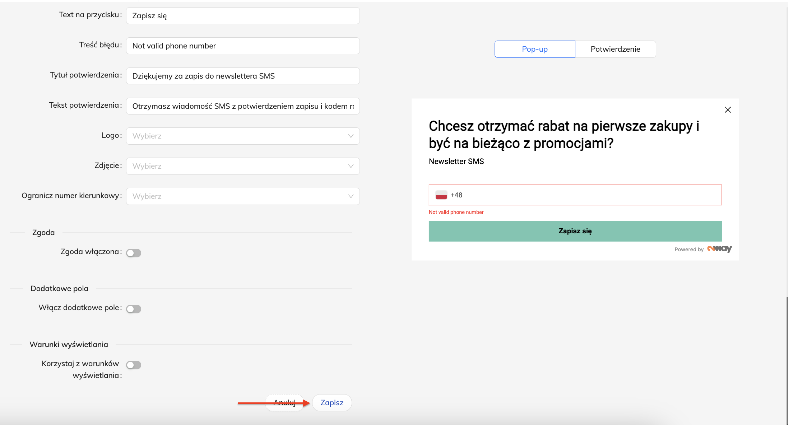Click green Zapisz się preview button
The image size is (788, 425).
point(575,231)
